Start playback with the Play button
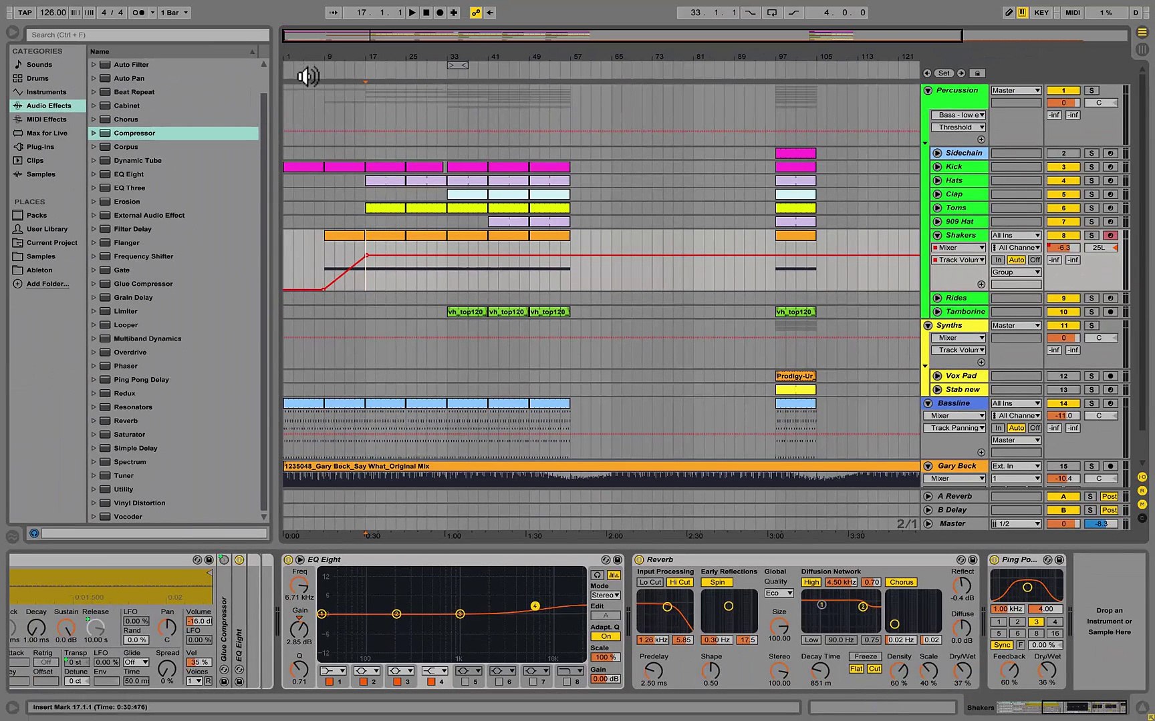 click(412, 13)
